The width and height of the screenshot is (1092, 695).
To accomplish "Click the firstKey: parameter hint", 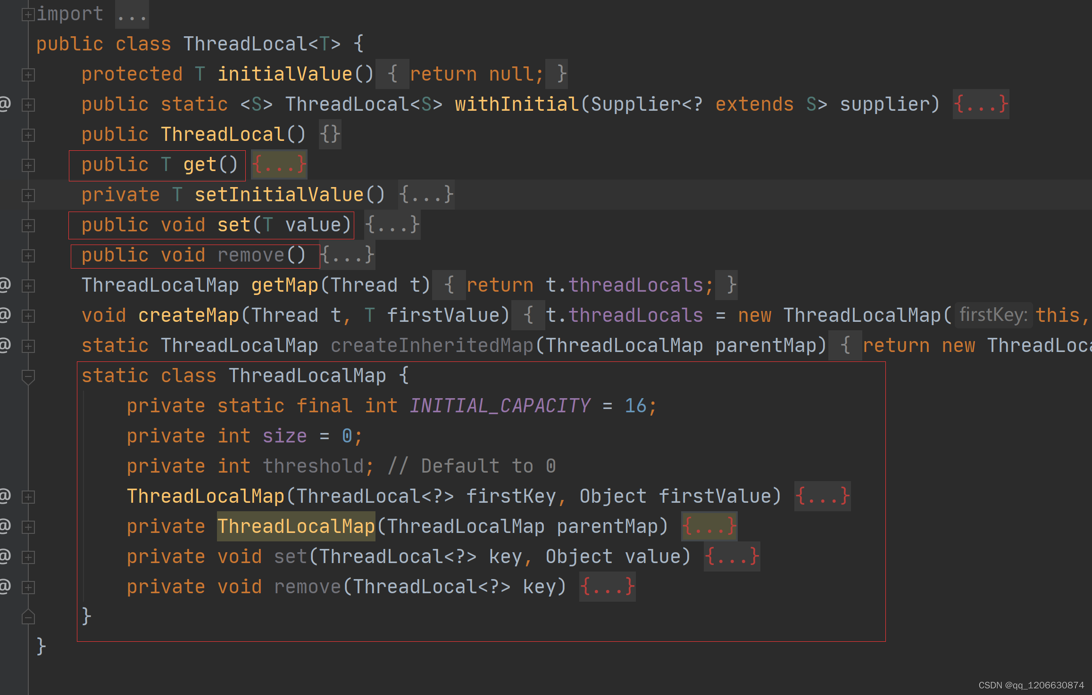I will click(993, 315).
